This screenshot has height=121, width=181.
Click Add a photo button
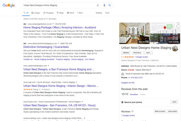tap(173, 111)
